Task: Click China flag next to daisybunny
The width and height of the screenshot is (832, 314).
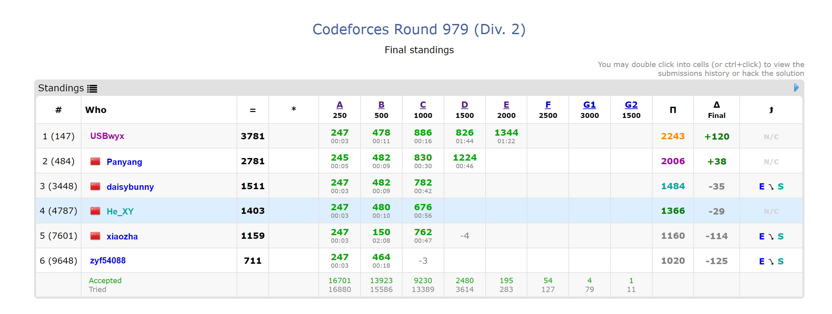Action: [x=95, y=186]
